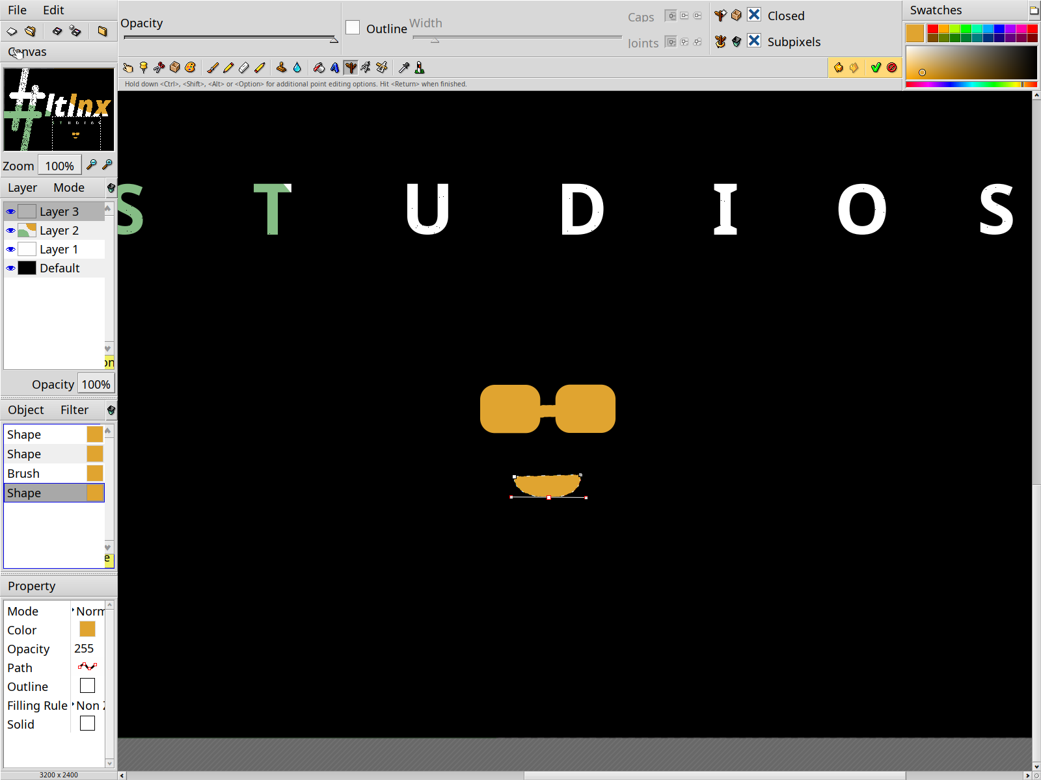The width and height of the screenshot is (1041, 780).
Task: Open the layer Mode dropdown menu
Action: coord(69,187)
